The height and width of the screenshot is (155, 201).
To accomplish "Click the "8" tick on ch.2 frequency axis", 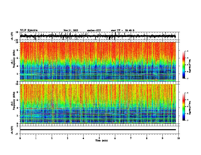I will (x=18, y=92).
